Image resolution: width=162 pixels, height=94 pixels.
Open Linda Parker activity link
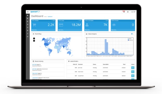pos(35,78)
